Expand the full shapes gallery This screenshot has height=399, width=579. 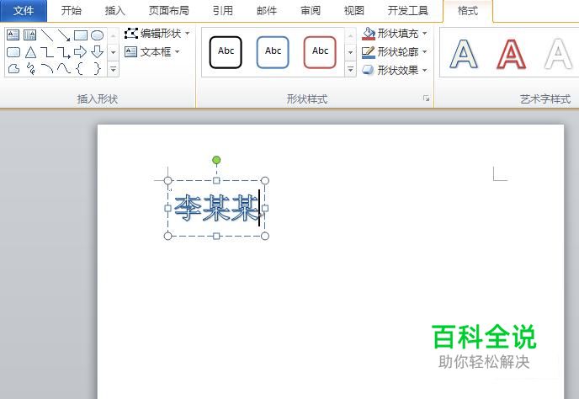click(x=113, y=69)
